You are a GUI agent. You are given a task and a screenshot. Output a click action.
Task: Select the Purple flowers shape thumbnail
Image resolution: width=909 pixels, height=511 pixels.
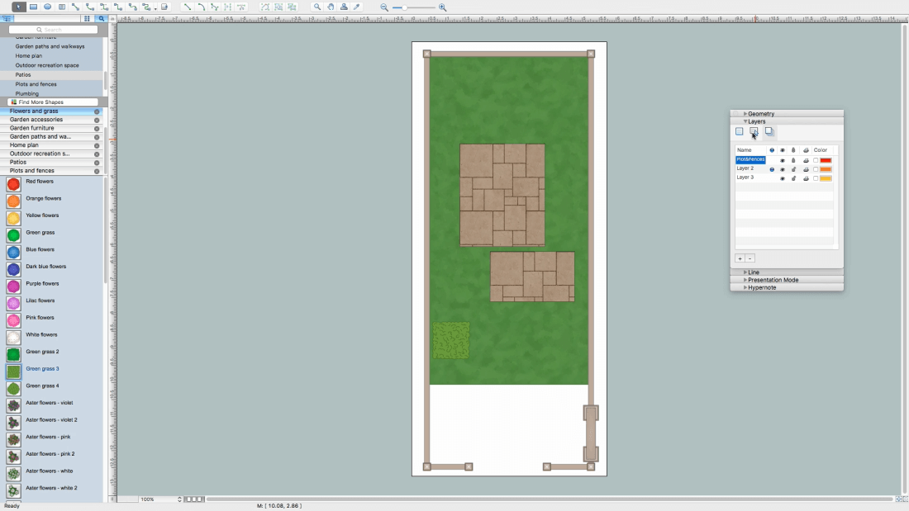(13, 286)
